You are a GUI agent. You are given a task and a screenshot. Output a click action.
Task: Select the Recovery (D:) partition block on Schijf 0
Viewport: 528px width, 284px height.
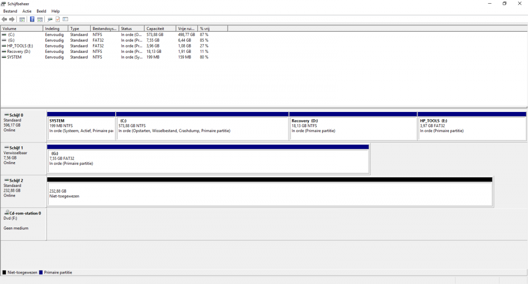click(x=353, y=126)
